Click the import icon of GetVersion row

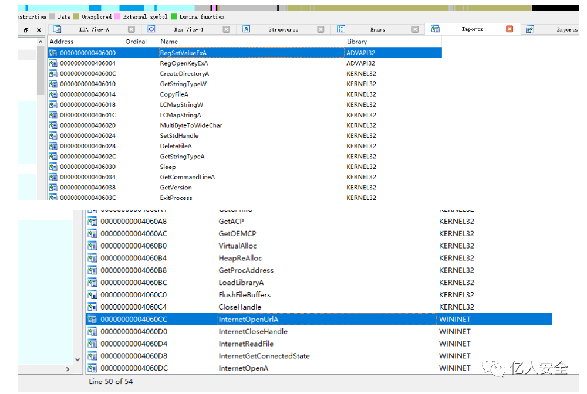click(x=53, y=188)
